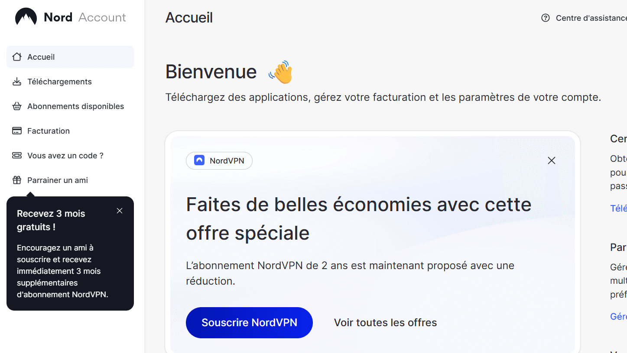
Task: Click the Téléchargements download icon
Action: (16, 81)
